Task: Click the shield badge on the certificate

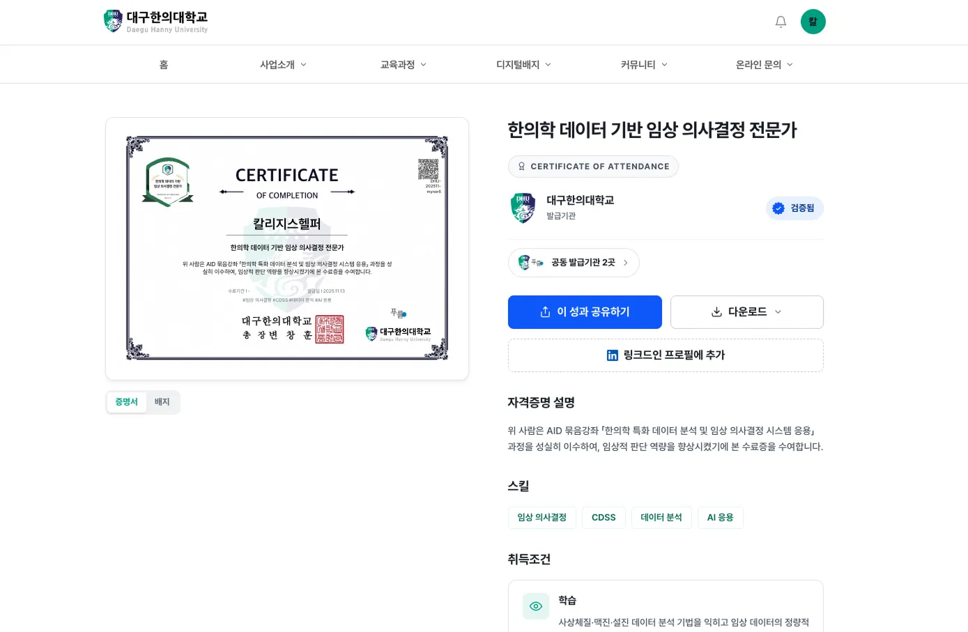Action: [x=167, y=182]
